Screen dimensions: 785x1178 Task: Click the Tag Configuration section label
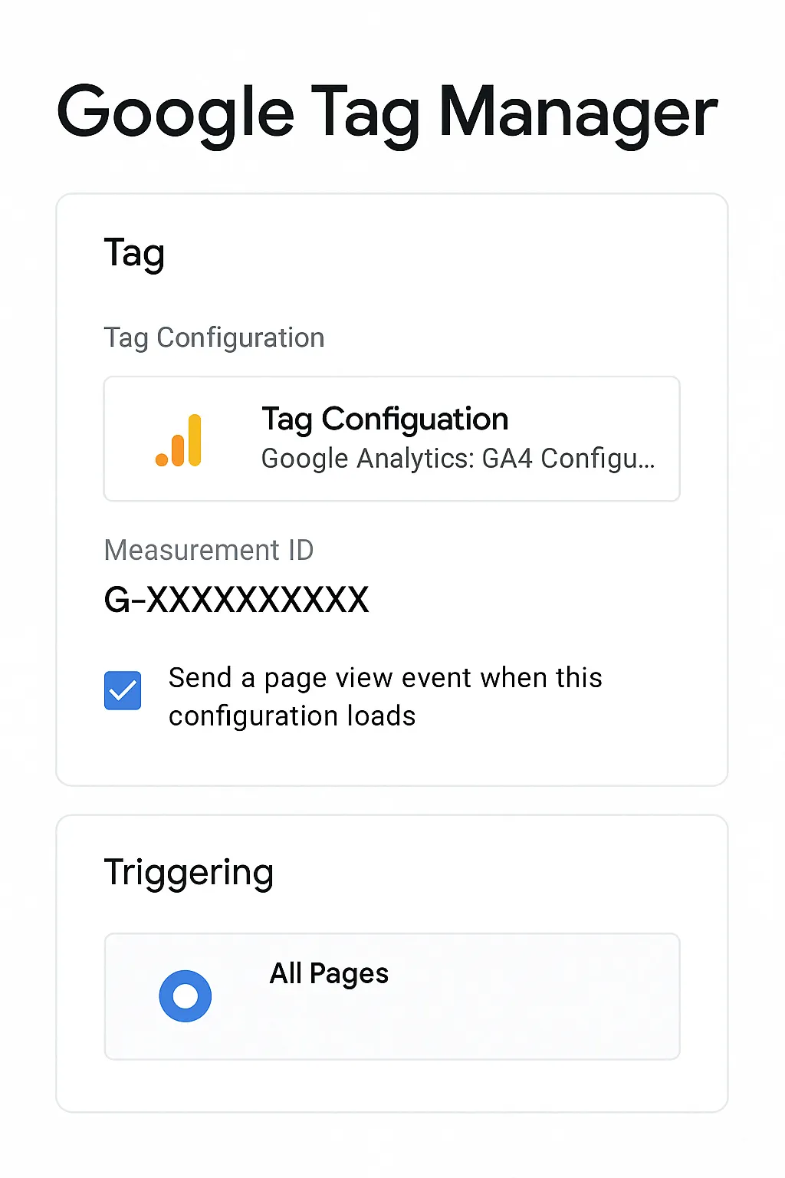pyautogui.click(x=214, y=338)
